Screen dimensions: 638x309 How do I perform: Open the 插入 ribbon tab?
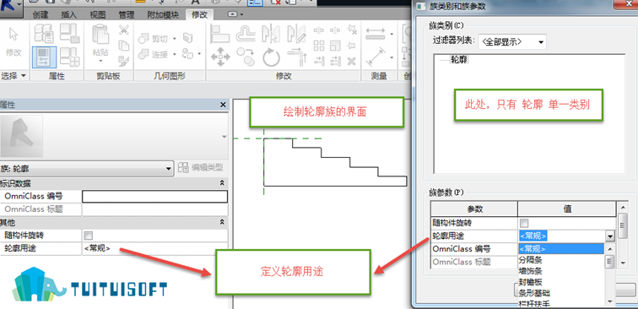click(68, 15)
